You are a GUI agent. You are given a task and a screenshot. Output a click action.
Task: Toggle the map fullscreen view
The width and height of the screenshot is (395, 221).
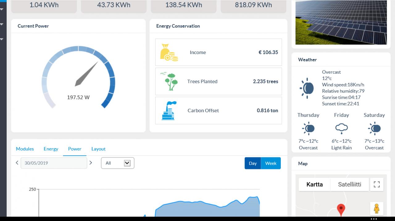[x=376, y=184]
